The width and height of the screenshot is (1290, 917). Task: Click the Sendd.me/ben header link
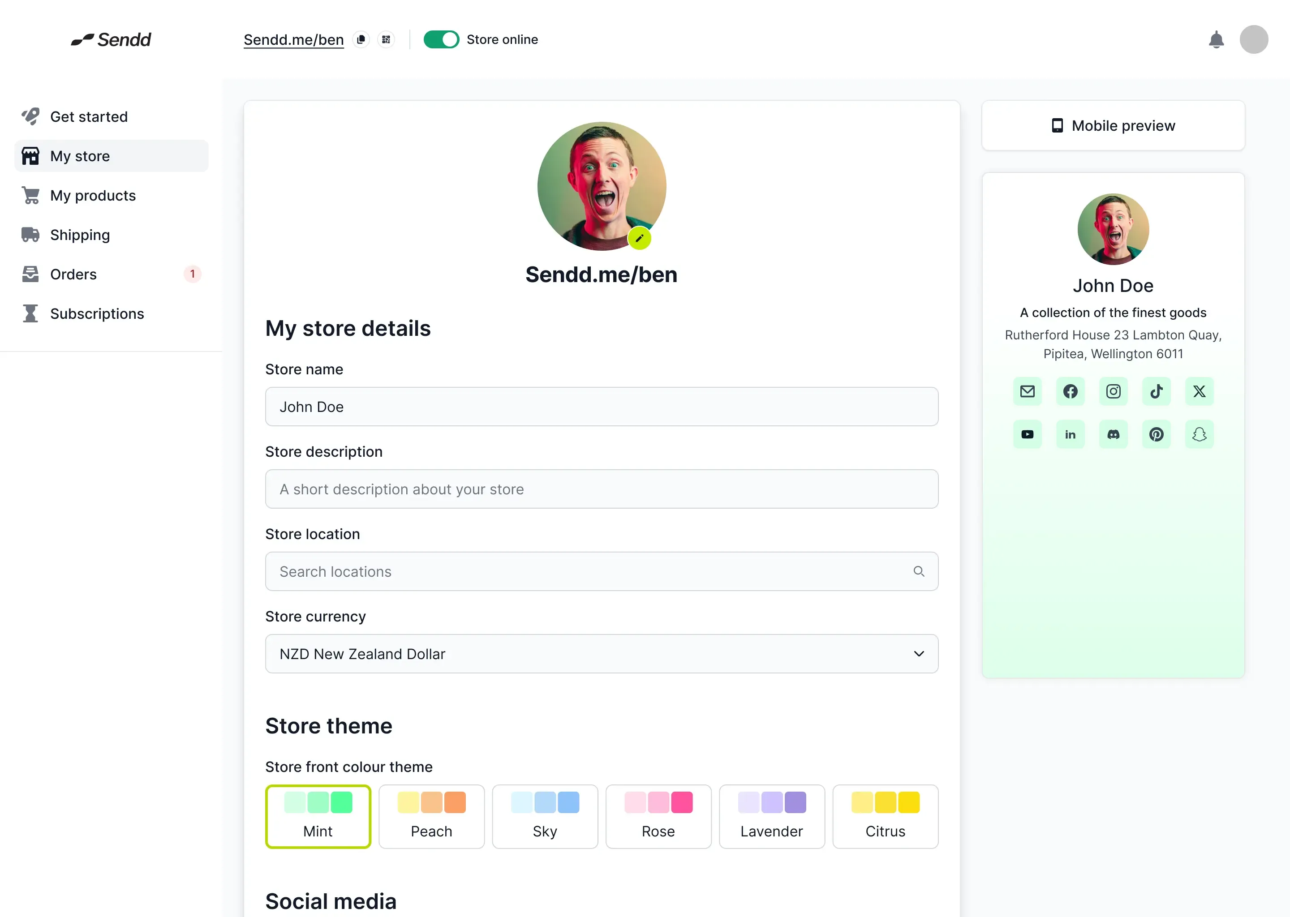click(293, 39)
